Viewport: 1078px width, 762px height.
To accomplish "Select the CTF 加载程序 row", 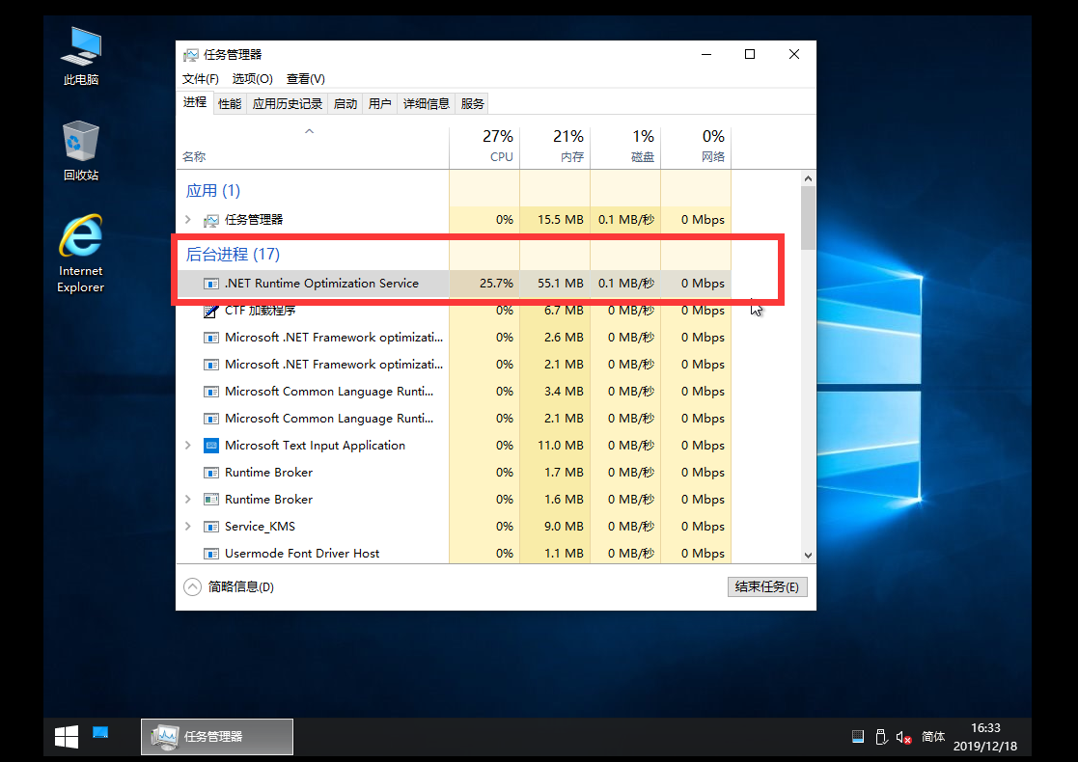I will click(x=454, y=311).
